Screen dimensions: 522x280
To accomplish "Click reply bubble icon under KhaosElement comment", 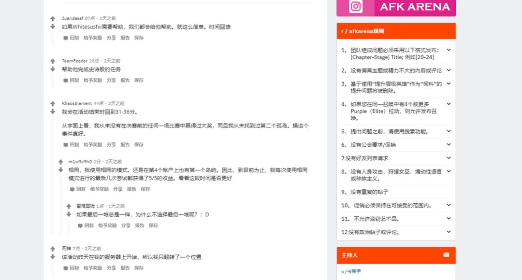I will (x=66, y=145).
